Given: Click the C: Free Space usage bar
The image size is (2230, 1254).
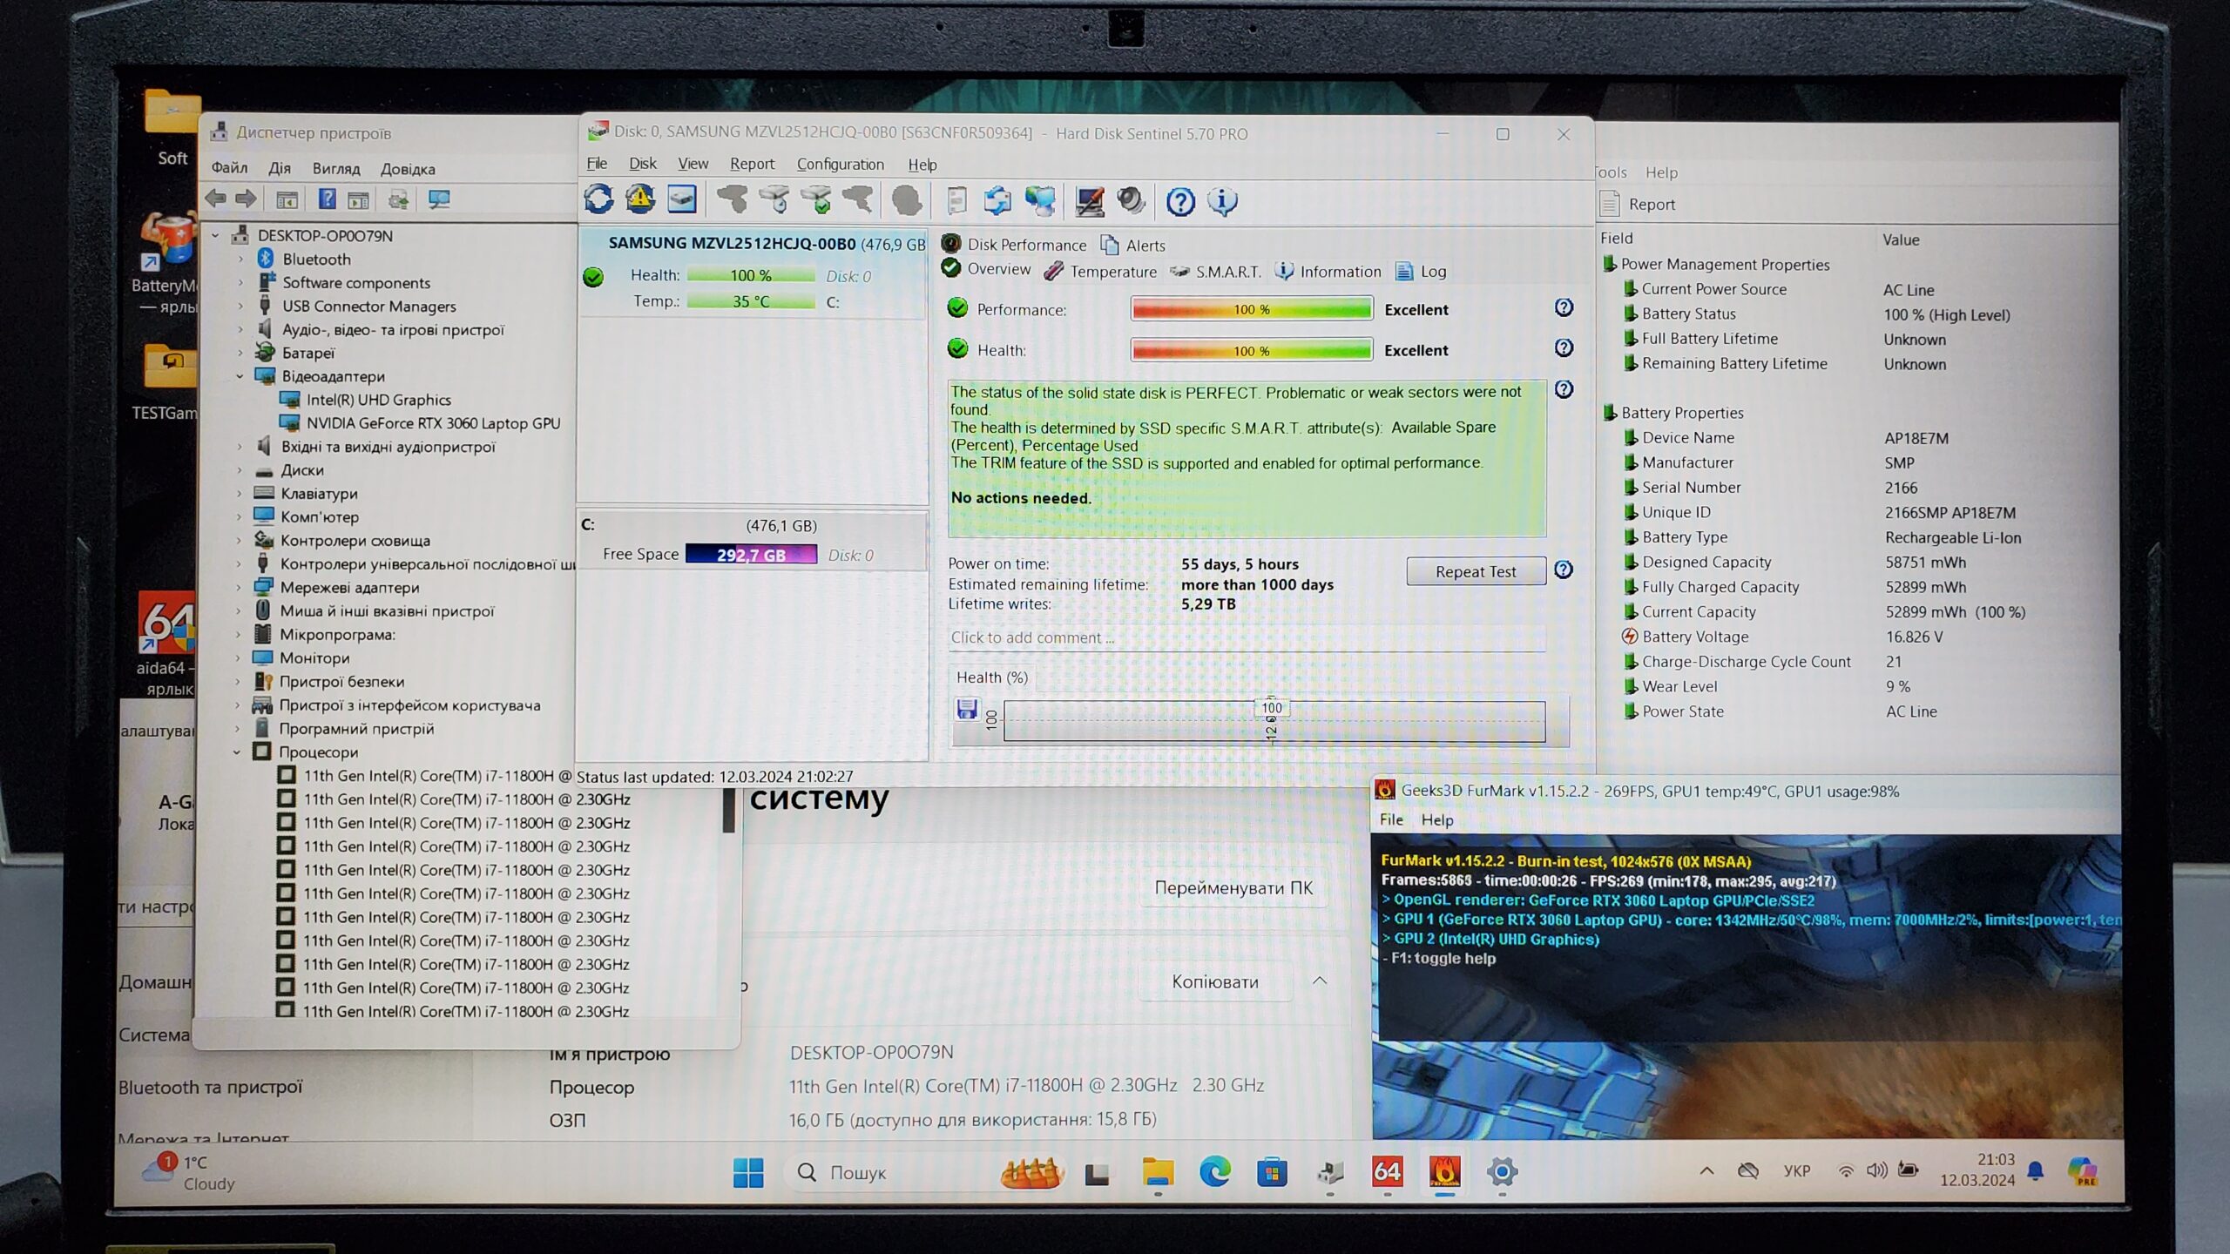Looking at the screenshot, I should [x=751, y=555].
